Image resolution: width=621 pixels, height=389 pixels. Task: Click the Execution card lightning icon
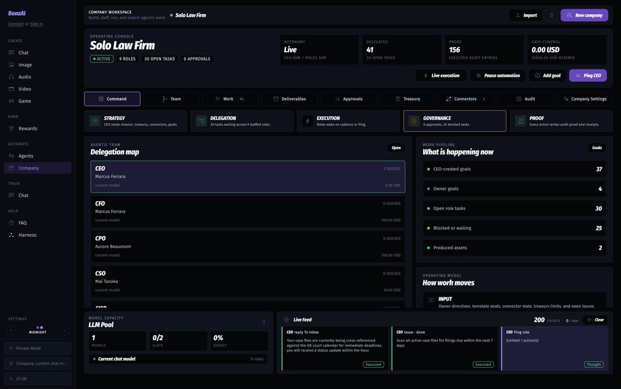[x=308, y=121]
